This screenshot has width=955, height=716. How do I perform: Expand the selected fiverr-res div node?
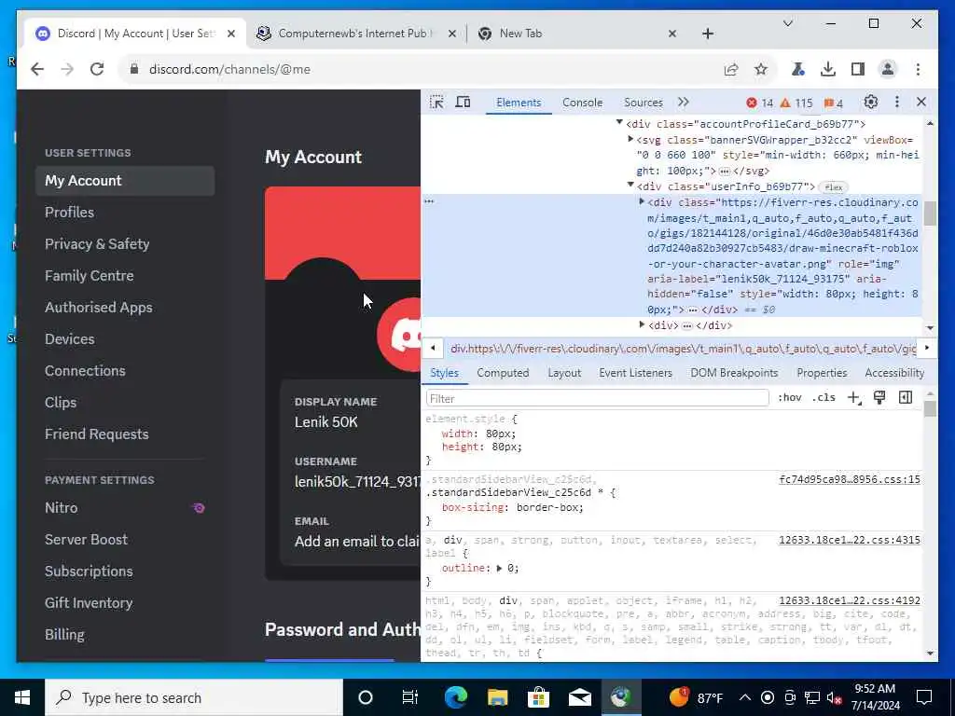tap(642, 201)
